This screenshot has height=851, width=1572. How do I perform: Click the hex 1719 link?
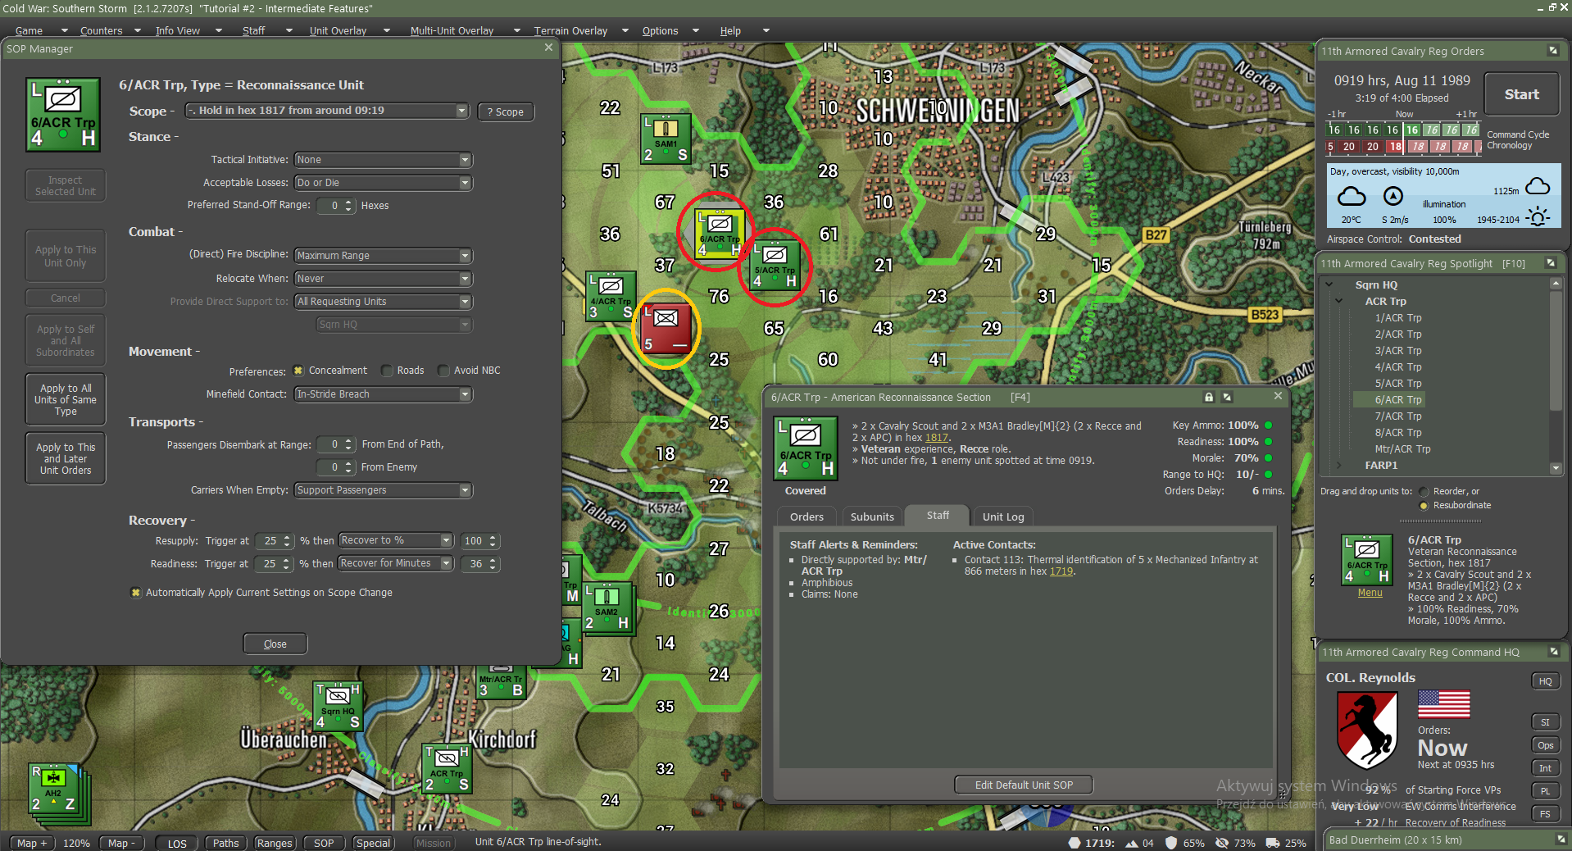1061,571
